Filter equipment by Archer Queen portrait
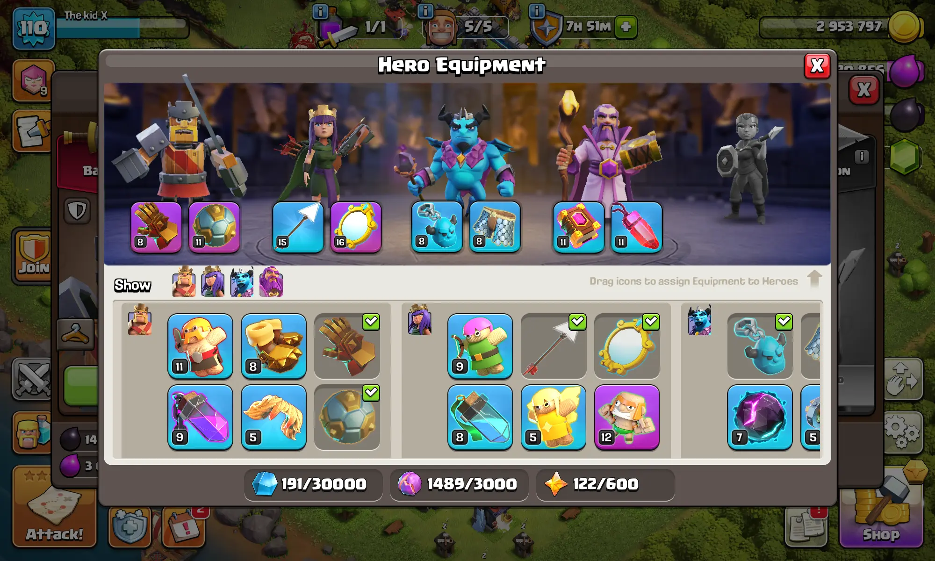 (x=213, y=281)
